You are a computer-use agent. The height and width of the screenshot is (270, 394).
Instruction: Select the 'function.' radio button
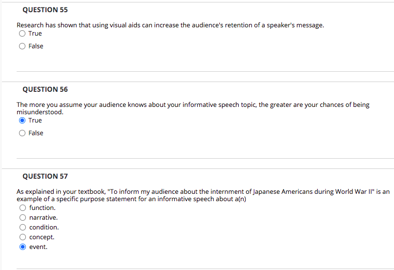(22, 208)
